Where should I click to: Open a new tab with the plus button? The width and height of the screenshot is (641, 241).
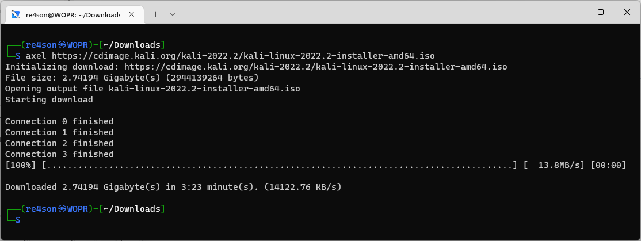click(155, 13)
